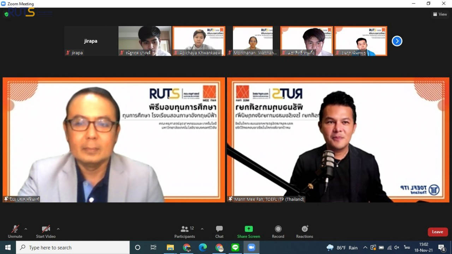Click the Zoom taskbar icon

251,247
